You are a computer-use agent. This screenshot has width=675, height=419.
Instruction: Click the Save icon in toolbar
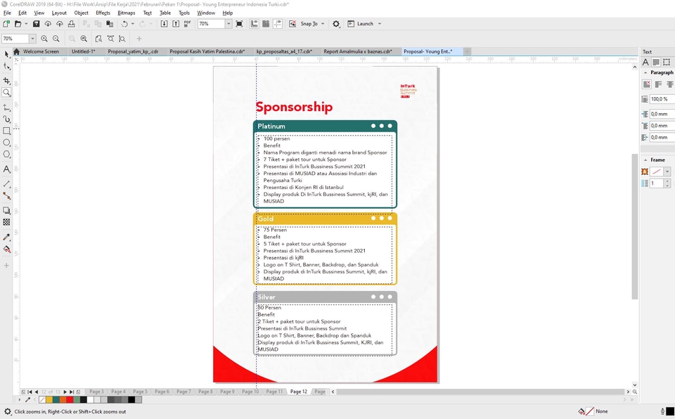pyautogui.click(x=36, y=24)
